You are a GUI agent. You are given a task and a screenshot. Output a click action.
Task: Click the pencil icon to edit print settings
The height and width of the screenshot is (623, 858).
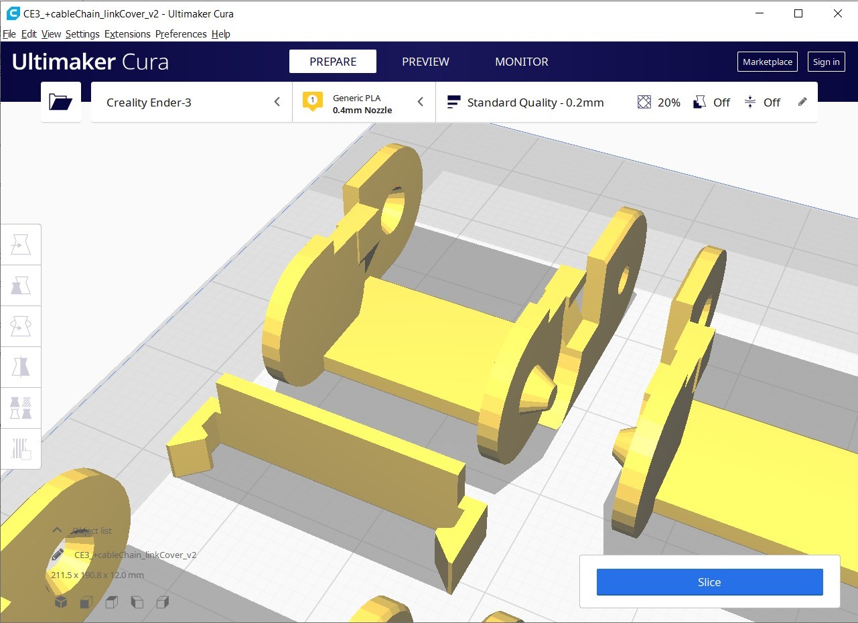pos(802,102)
